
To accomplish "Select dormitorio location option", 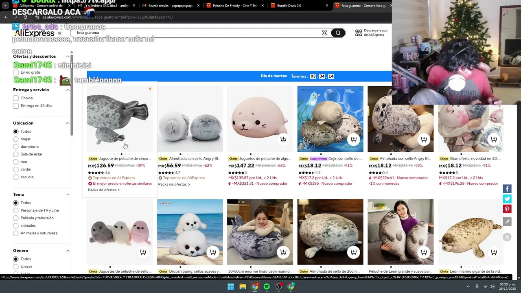I will 15,146.
